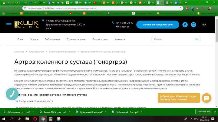Open the 'Стоимость услуг' menu item
This screenshot has width=218, height=122.
click(x=76, y=39)
